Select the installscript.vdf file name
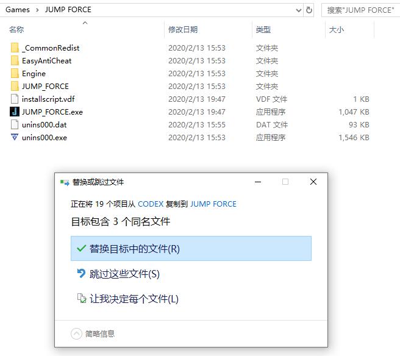This screenshot has width=400, height=356. tap(48, 99)
